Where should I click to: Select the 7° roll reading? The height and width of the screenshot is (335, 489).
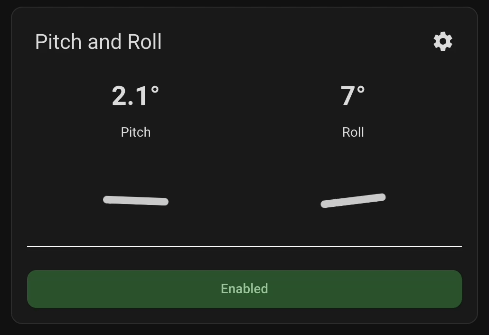tap(353, 96)
